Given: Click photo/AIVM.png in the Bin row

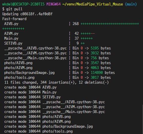Looking at the screenshot, I should 18,68.
